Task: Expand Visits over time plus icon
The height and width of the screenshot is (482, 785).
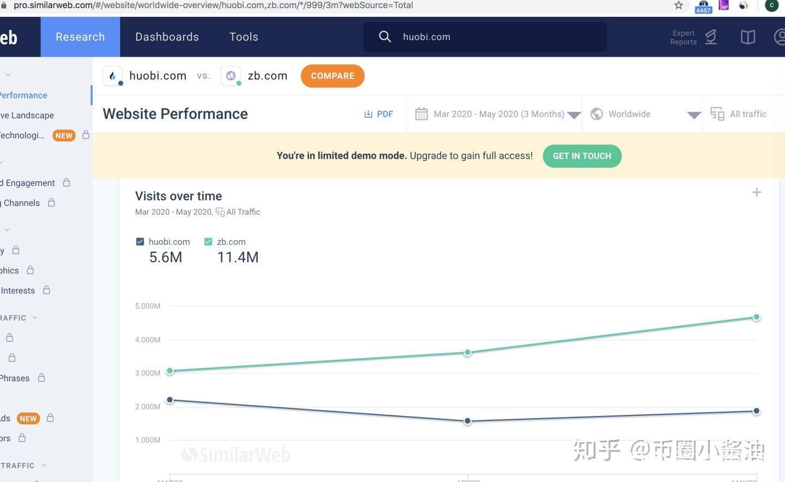Action: 757,192
